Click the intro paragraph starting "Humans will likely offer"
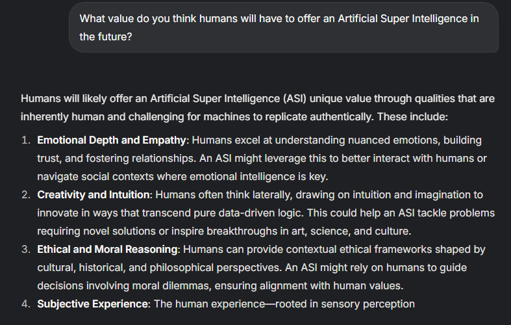Viewport: 511px width, 325px height. [258, 108]
